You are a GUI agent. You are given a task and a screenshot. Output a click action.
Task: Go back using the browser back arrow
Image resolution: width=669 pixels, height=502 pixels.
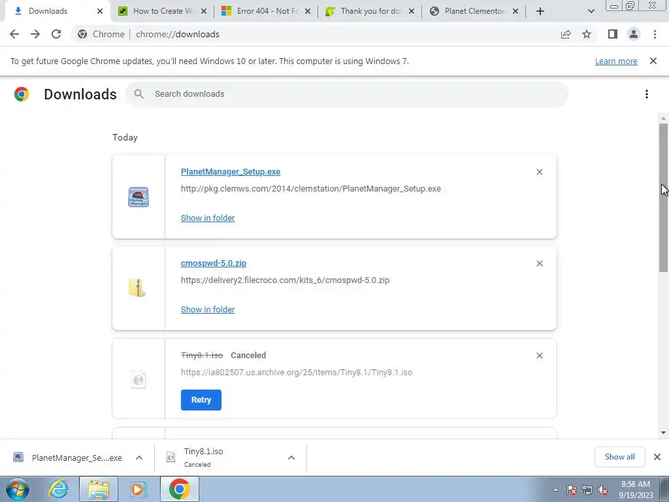[x=14, y=34]
